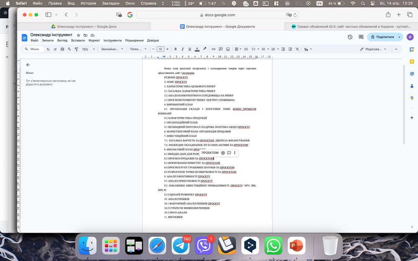Star the Олександр інструмент document
Viewport: 418px width, 261px height.
(79, 35)
